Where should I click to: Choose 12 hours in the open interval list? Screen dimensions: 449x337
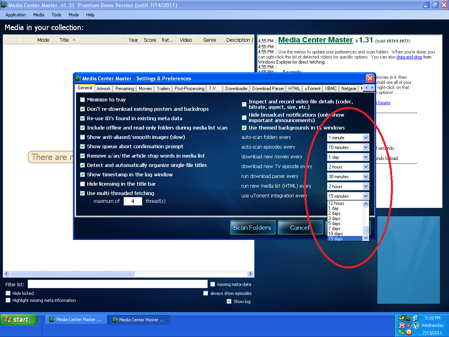pyautogui.click(x=345, y=203)
